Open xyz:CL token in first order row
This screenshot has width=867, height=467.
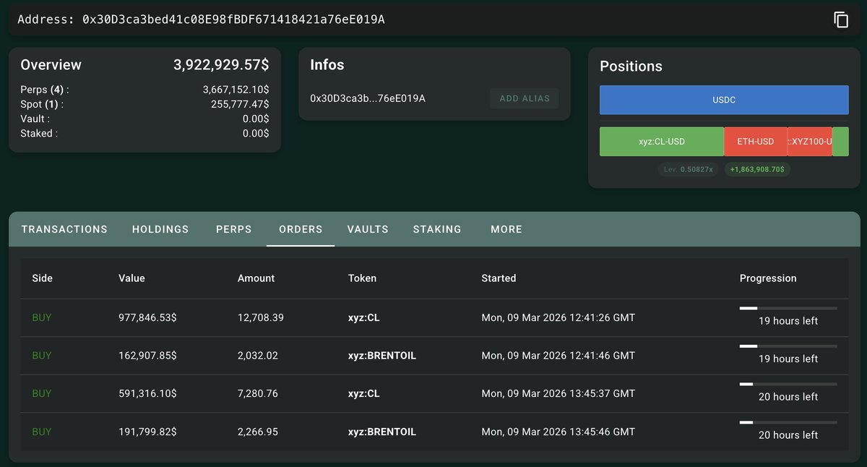(x=363, y=317)
